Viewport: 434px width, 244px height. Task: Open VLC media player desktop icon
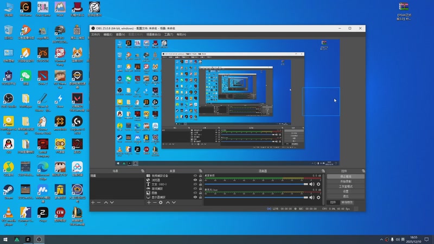pyautogui.click(x=9, y=216)
